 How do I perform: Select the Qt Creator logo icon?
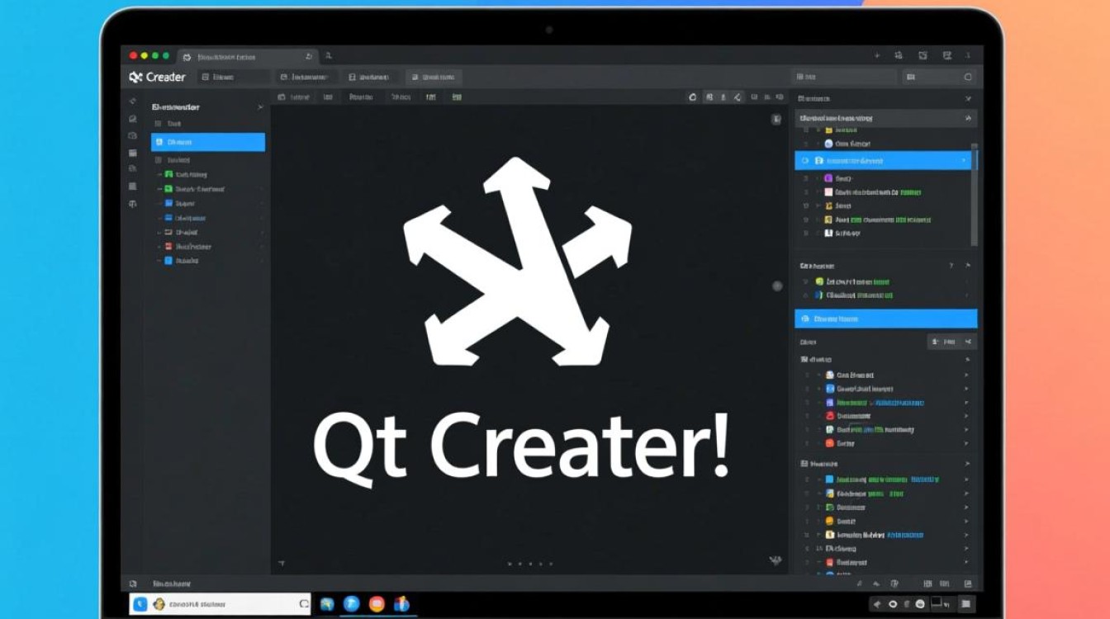coord(135,76)
